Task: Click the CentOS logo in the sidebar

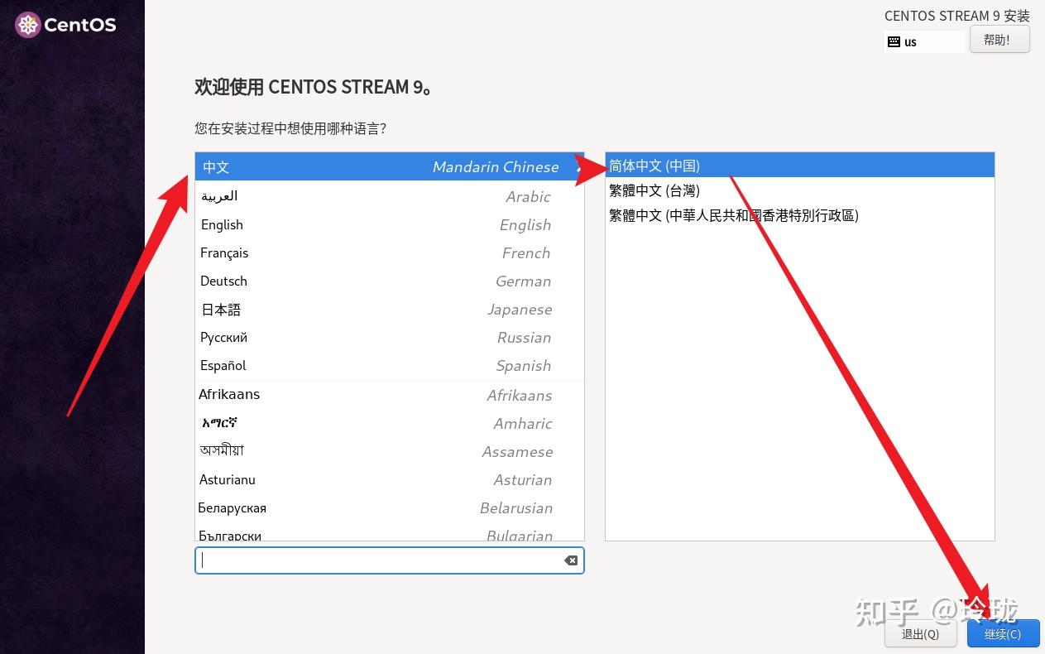Action: coord(29,24)
